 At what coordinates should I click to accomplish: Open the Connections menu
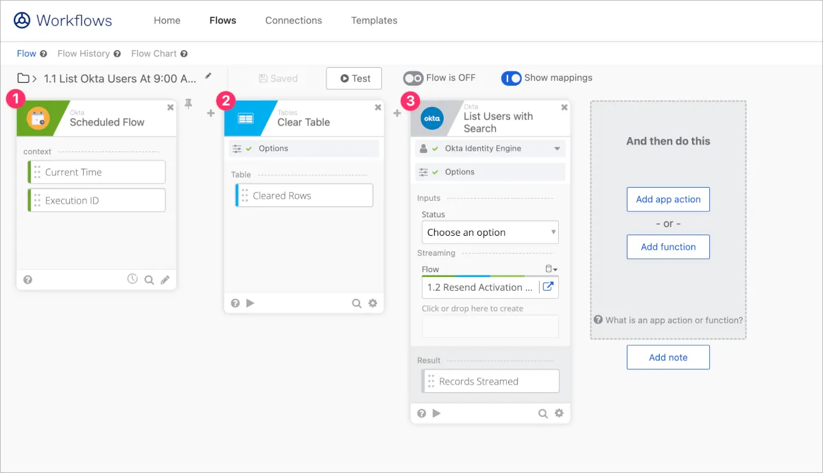(294, 21)
